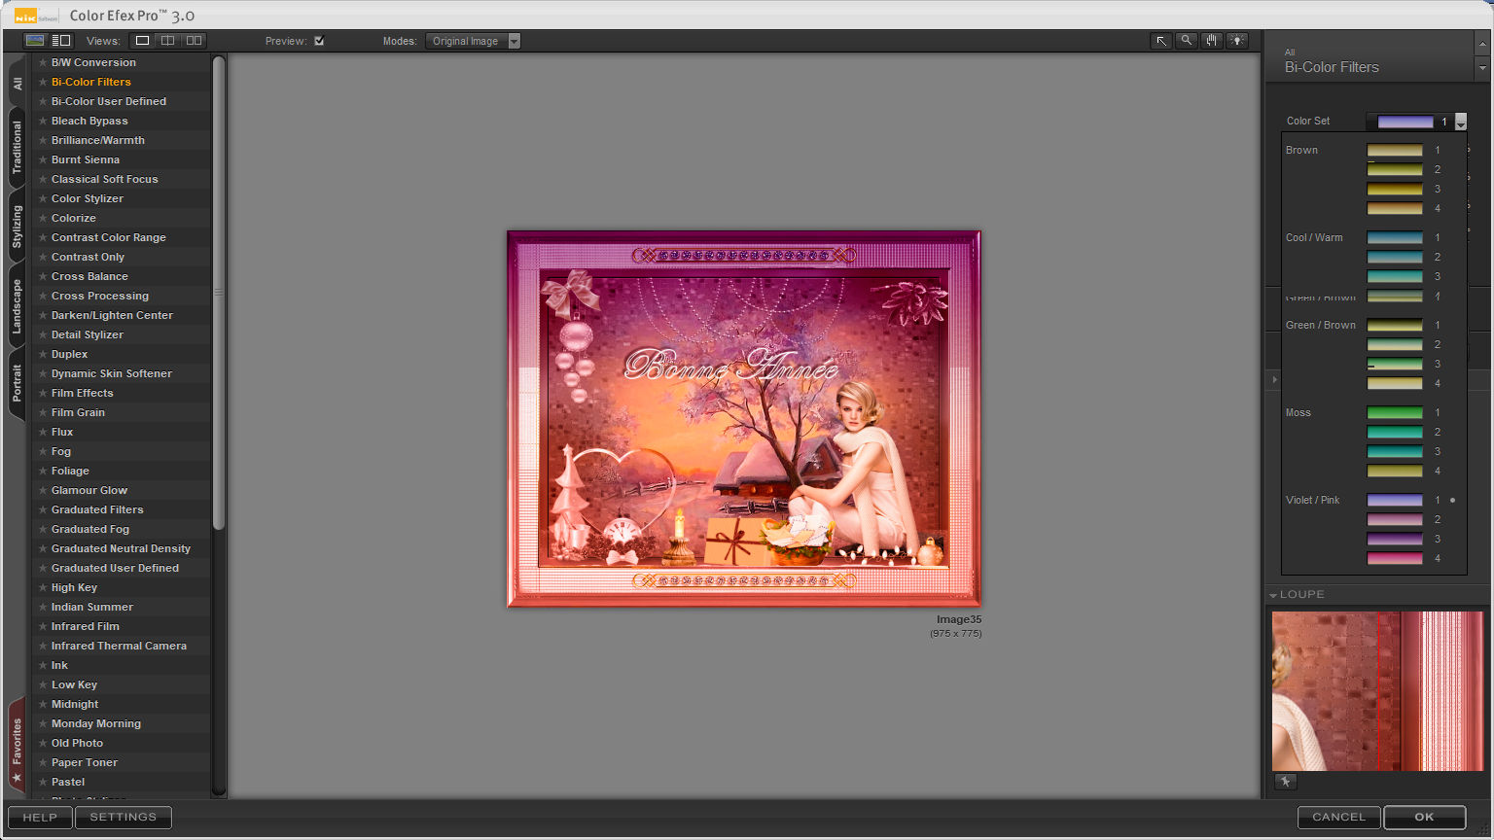Activate the zoom magnifier tool

[1186, 41]
